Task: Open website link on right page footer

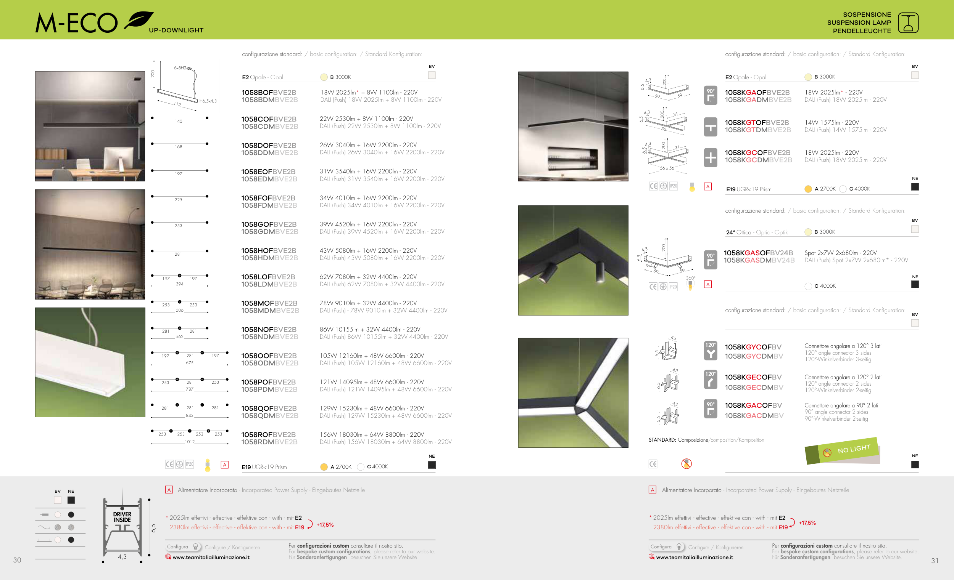Action: pyautogui.click(x=694, y=557)
